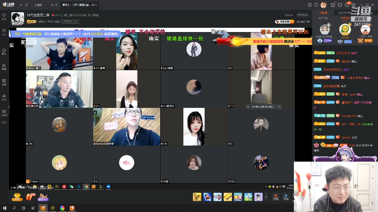Click the flame popularity count 46.4万

pos(57,15)
